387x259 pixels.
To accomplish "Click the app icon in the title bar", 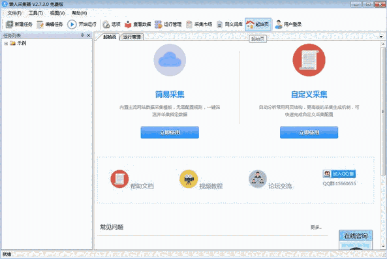I will click(5, 4).
